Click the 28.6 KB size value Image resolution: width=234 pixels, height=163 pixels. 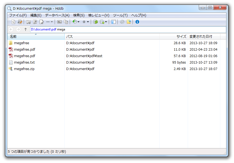click(180, 43)
